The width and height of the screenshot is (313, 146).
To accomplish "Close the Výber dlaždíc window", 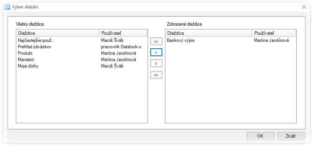I will 304,7.
